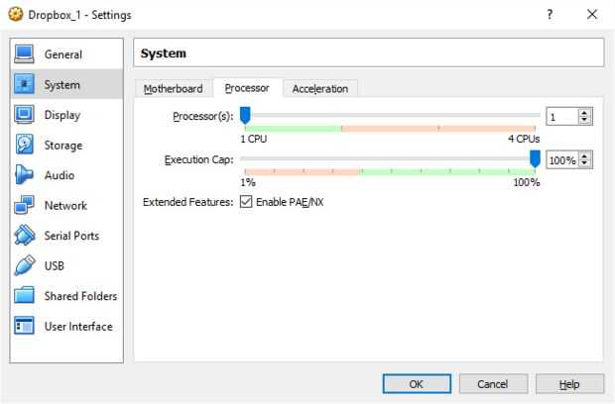Open the Shared Folders icon
Image resolution: width=615 pixels, height=404 pixels.
(x=26, y=296)
